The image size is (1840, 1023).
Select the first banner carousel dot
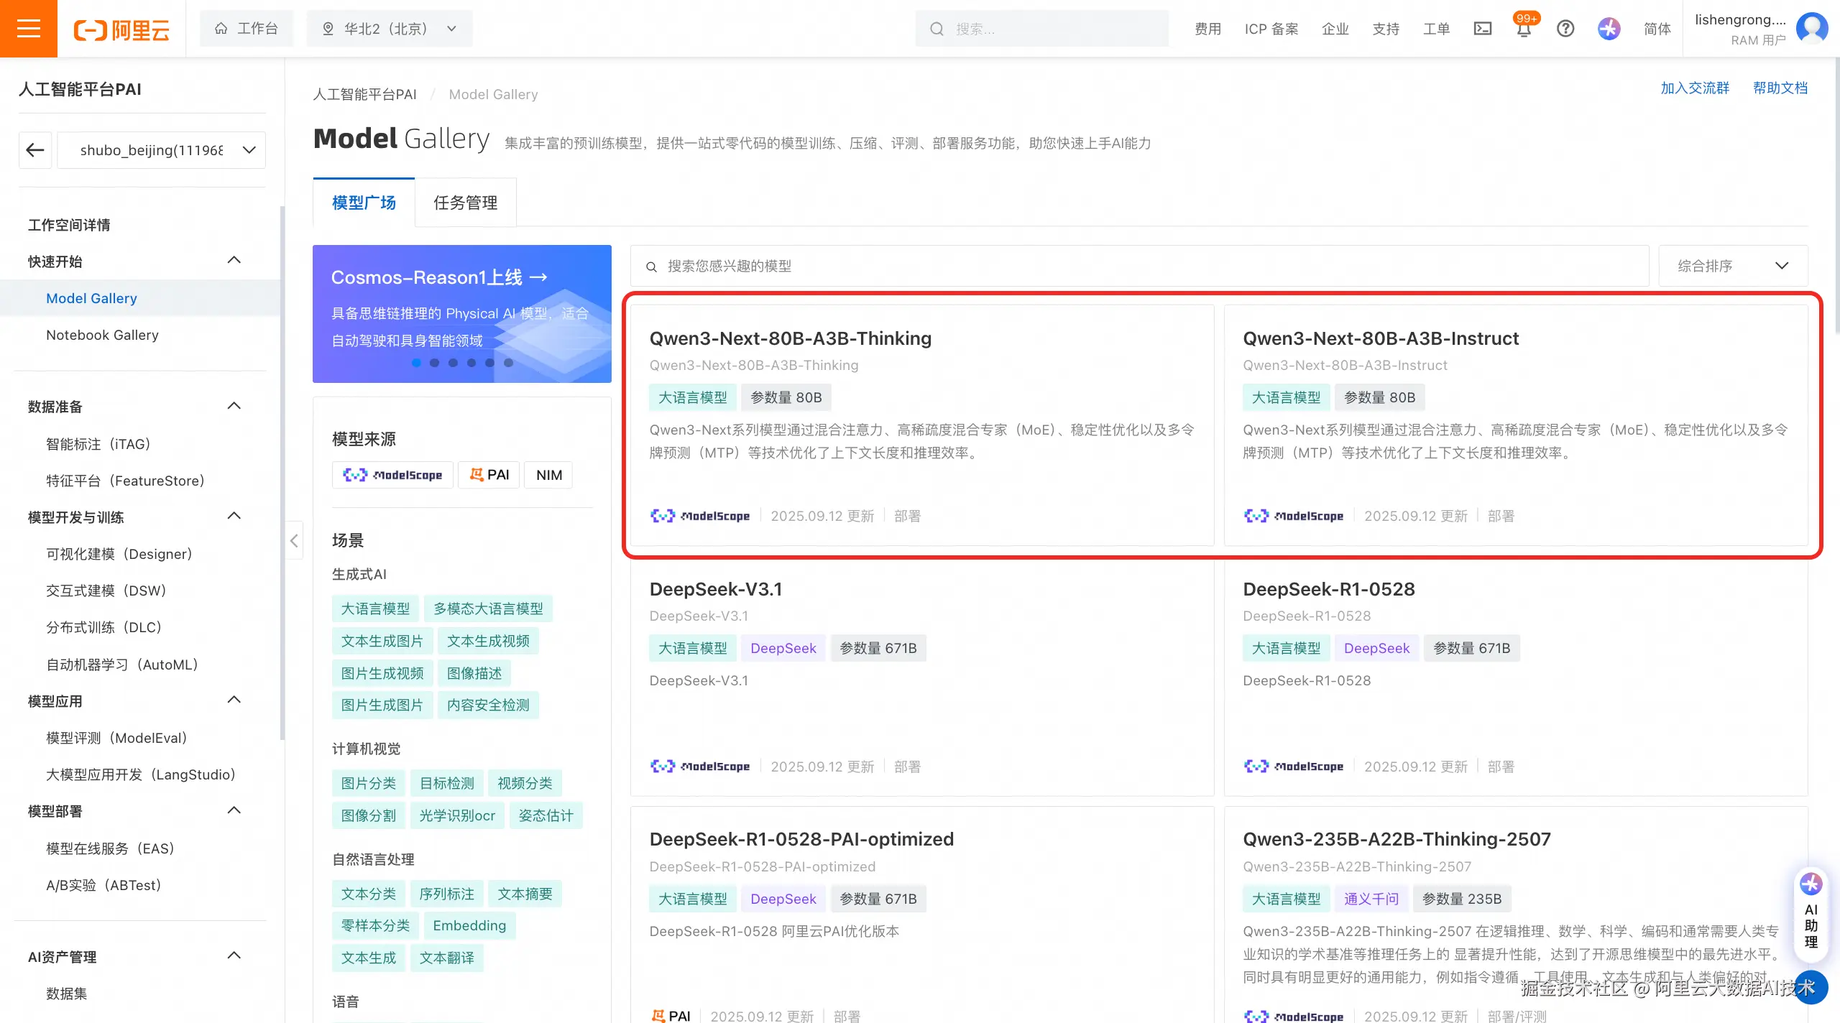(x=416, y=363)
